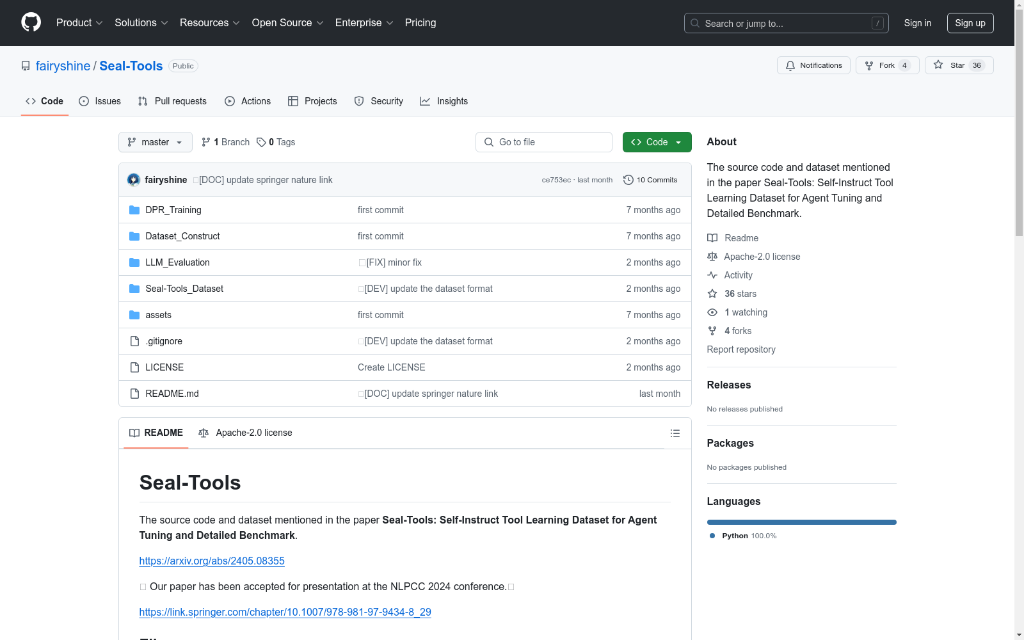Open the 'Create LICENSE' commit message
Image resolution: width=1024 pixels, height=640 pixels.
click(392, 367)
